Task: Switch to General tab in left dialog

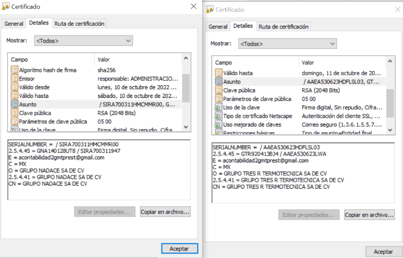Action: click(x=14, y=24)
